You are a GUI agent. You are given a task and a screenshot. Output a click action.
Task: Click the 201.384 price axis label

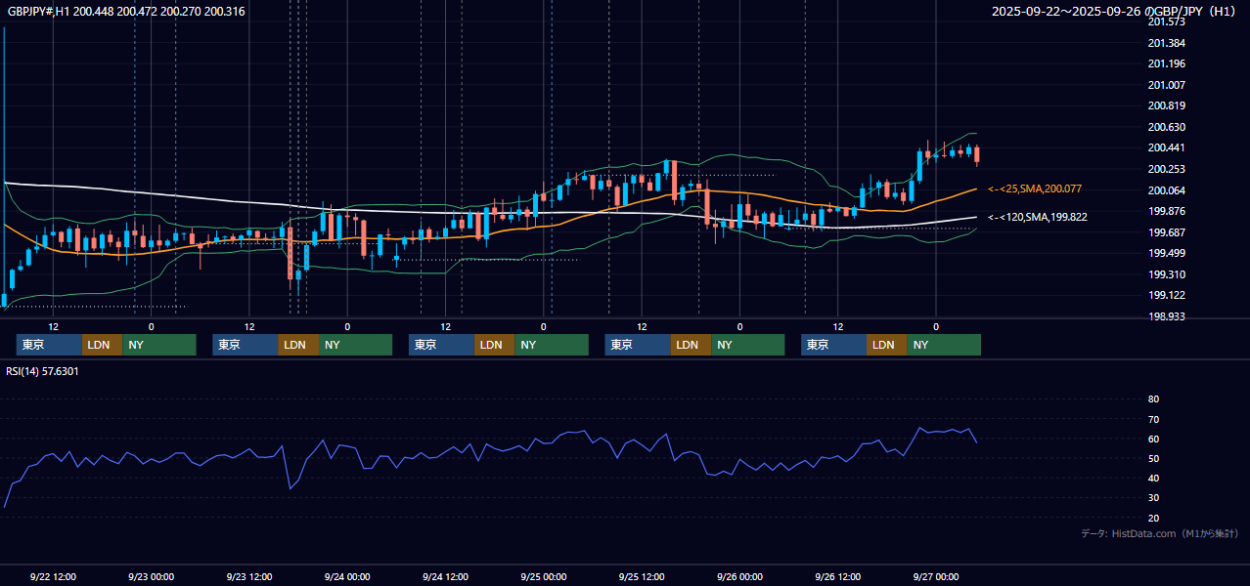pos(1166,43)
